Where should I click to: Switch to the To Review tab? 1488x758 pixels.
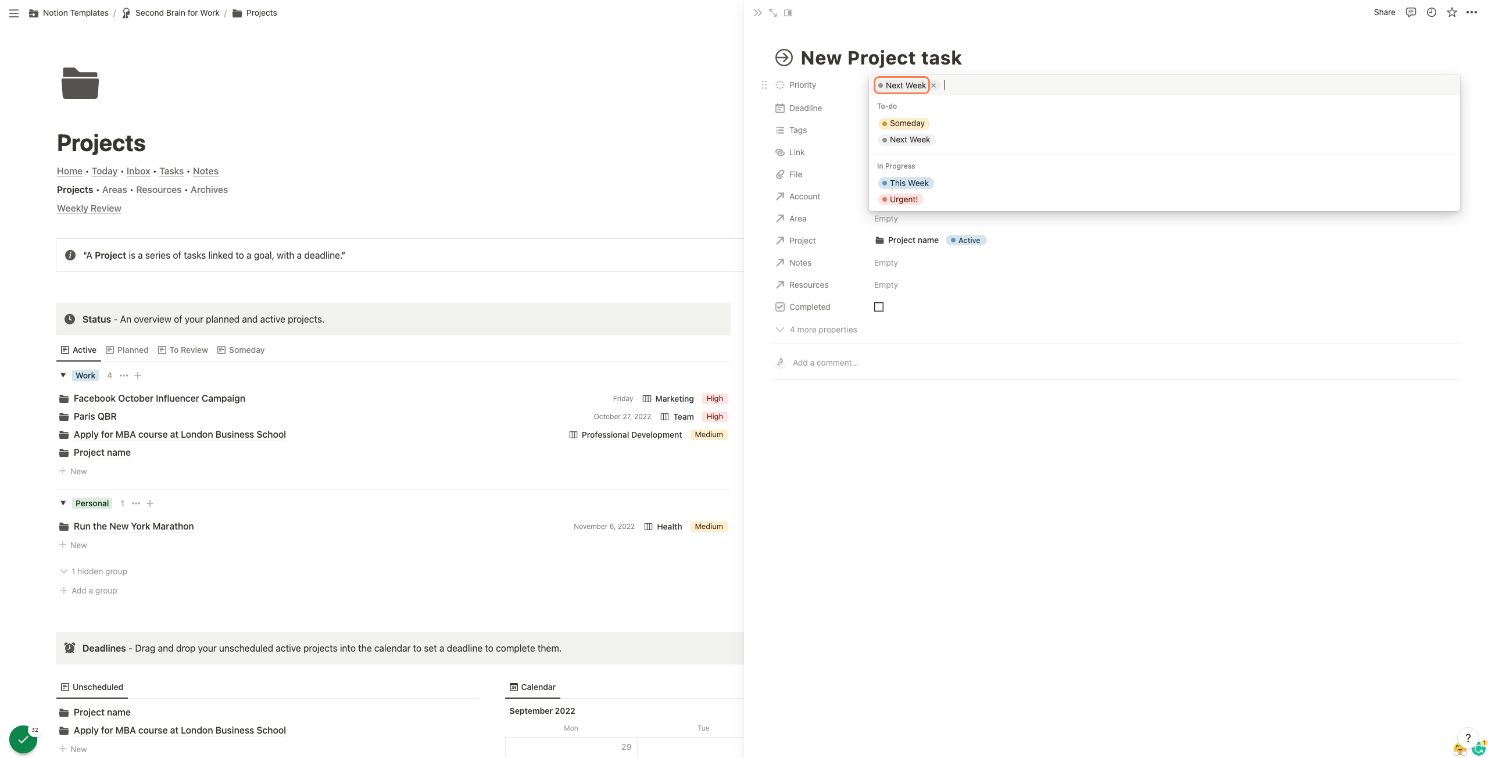pyautogui.click(x=183, y=350)
